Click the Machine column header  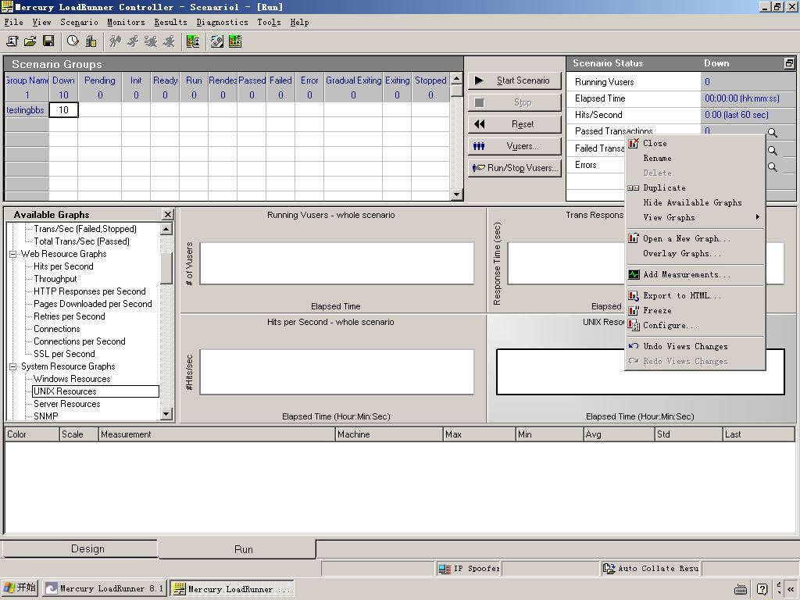pyautogui.click(x=389, y=434)
